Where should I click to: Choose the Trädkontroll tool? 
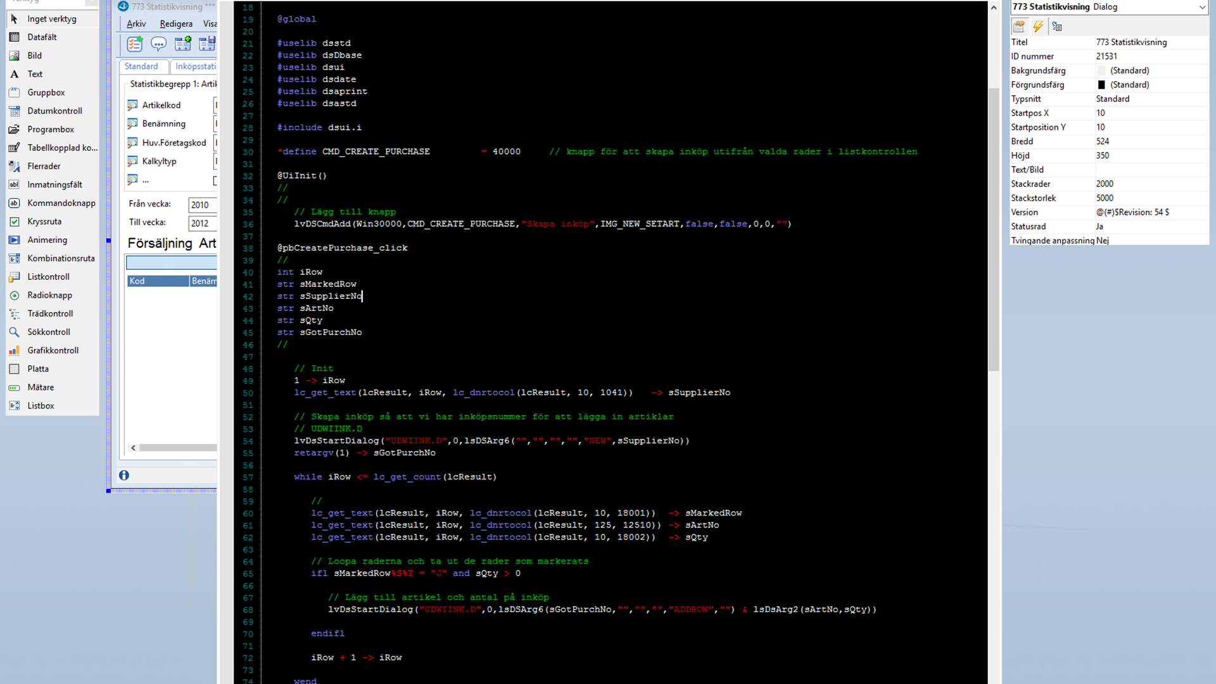pos(50,313)
